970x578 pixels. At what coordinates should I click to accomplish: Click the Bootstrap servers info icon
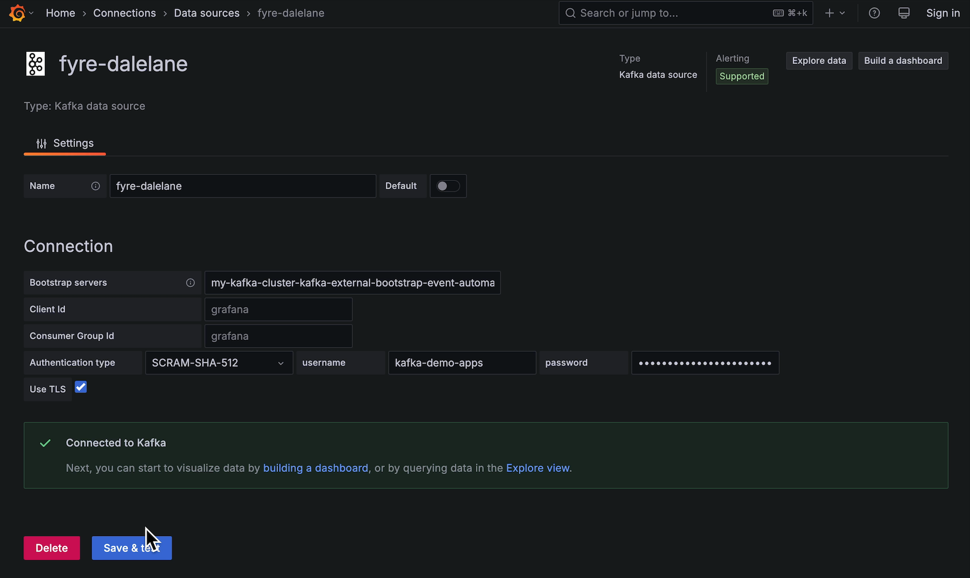point(190,283)
